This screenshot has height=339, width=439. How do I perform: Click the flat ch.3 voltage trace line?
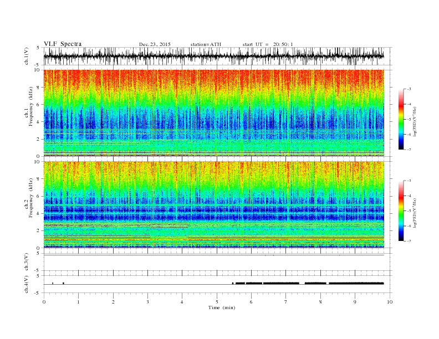tap(214, 255)
